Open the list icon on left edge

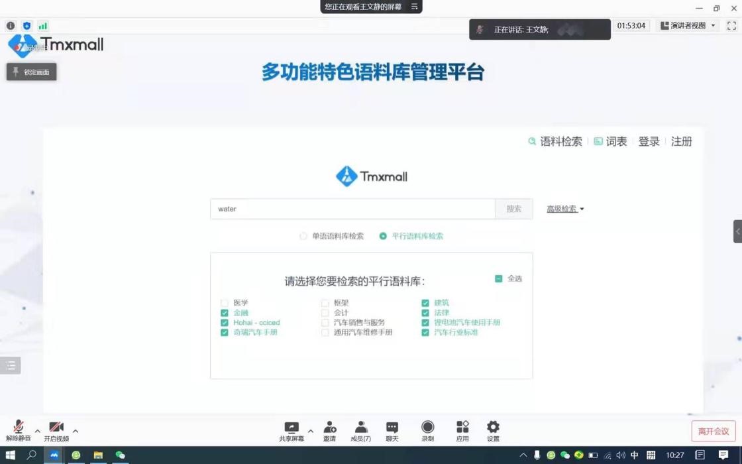pos(11,365)
